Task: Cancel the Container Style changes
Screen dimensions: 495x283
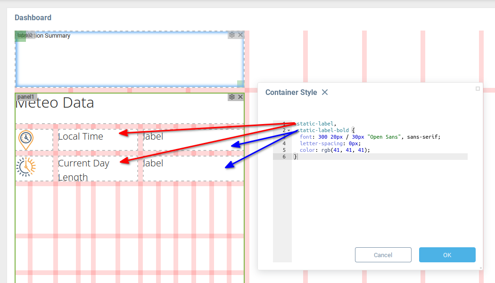Action: pos(383,255)
